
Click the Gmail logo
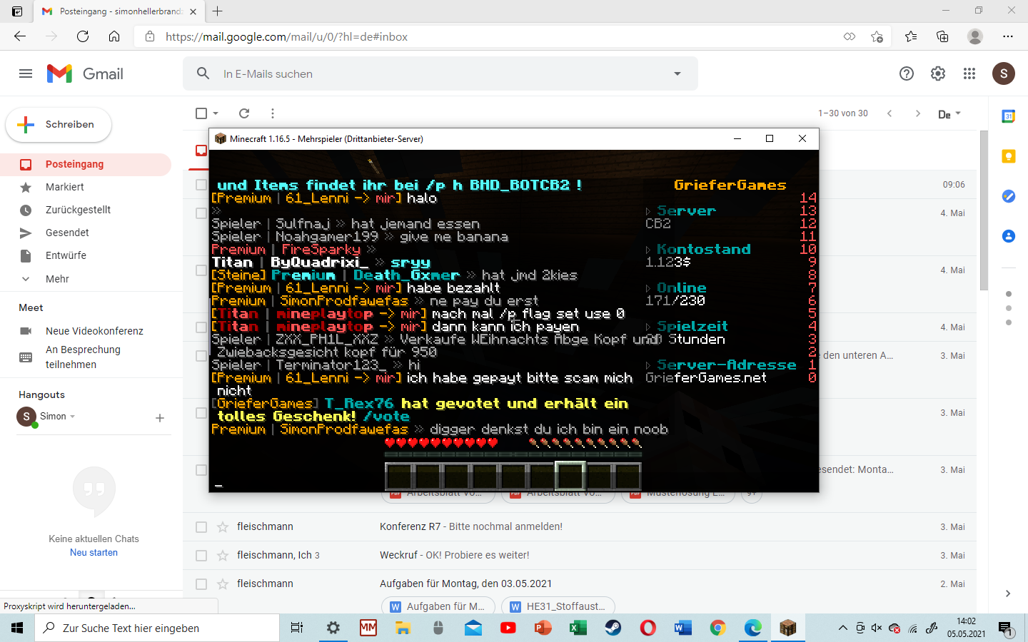85,73
